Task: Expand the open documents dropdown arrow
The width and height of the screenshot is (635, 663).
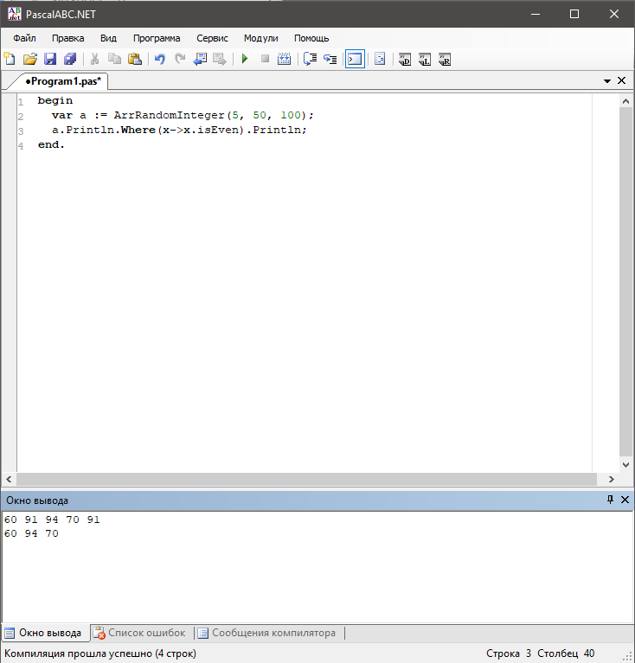Action: click(607, 80)
